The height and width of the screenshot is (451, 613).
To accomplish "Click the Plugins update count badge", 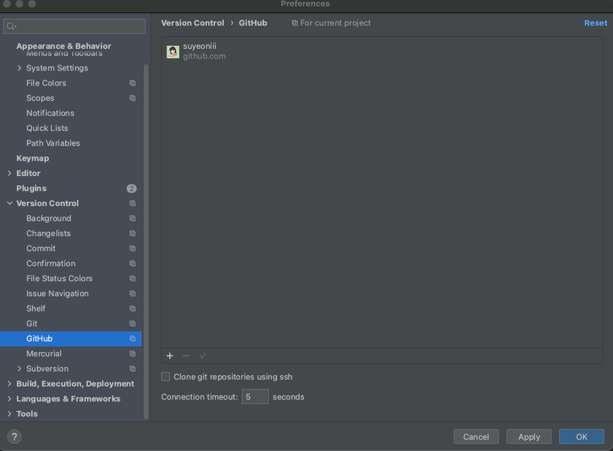I will click(132, 189).
